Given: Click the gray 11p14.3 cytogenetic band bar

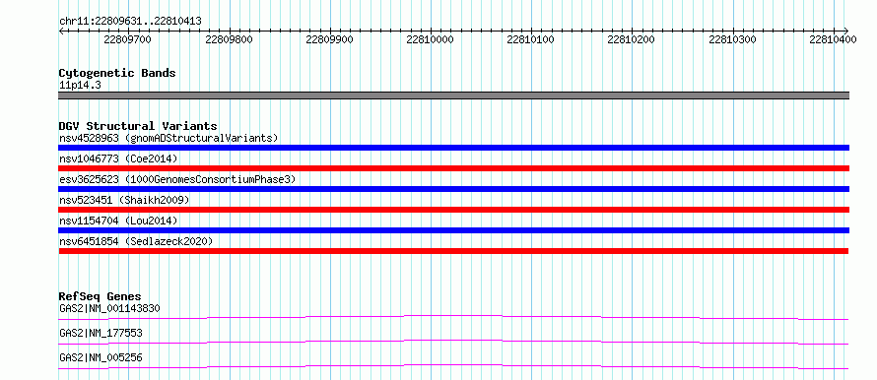Looking at the screenshot, I should coord(453,95).
